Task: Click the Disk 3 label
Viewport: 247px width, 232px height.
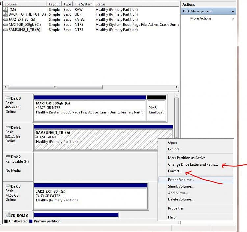Action: pyautogui.click(x=15, y=186)
